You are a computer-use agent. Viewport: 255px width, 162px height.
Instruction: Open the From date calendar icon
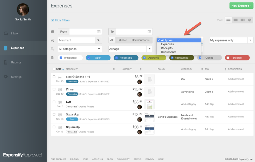(99, 32)
